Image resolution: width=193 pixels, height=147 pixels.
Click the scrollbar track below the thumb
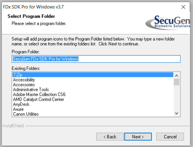pos(176,98)
